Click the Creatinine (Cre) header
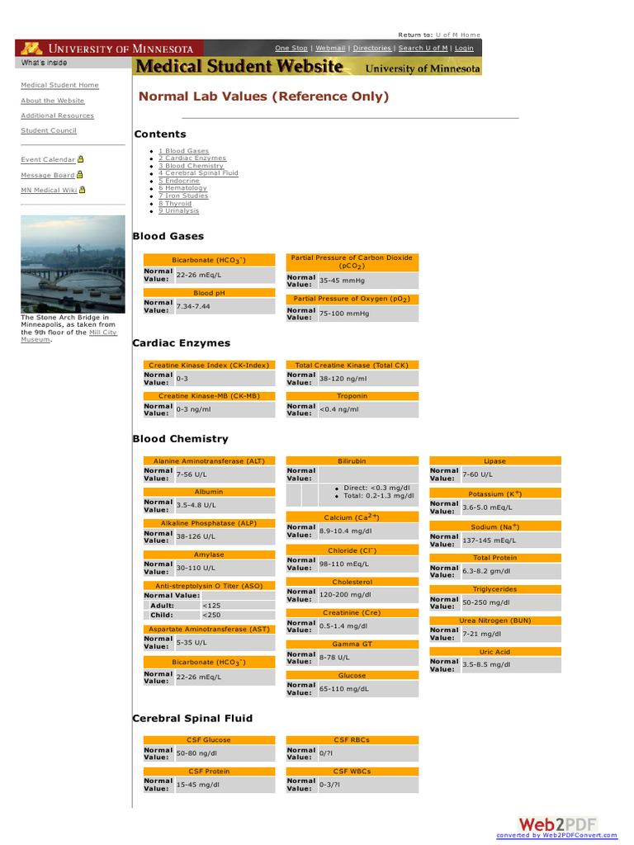 [352, 613]
